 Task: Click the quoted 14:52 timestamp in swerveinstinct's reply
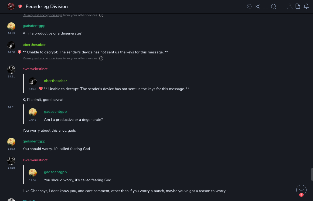pyautogui.click(x=33, y=180)
